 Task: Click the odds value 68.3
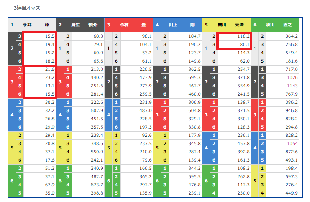98,36
